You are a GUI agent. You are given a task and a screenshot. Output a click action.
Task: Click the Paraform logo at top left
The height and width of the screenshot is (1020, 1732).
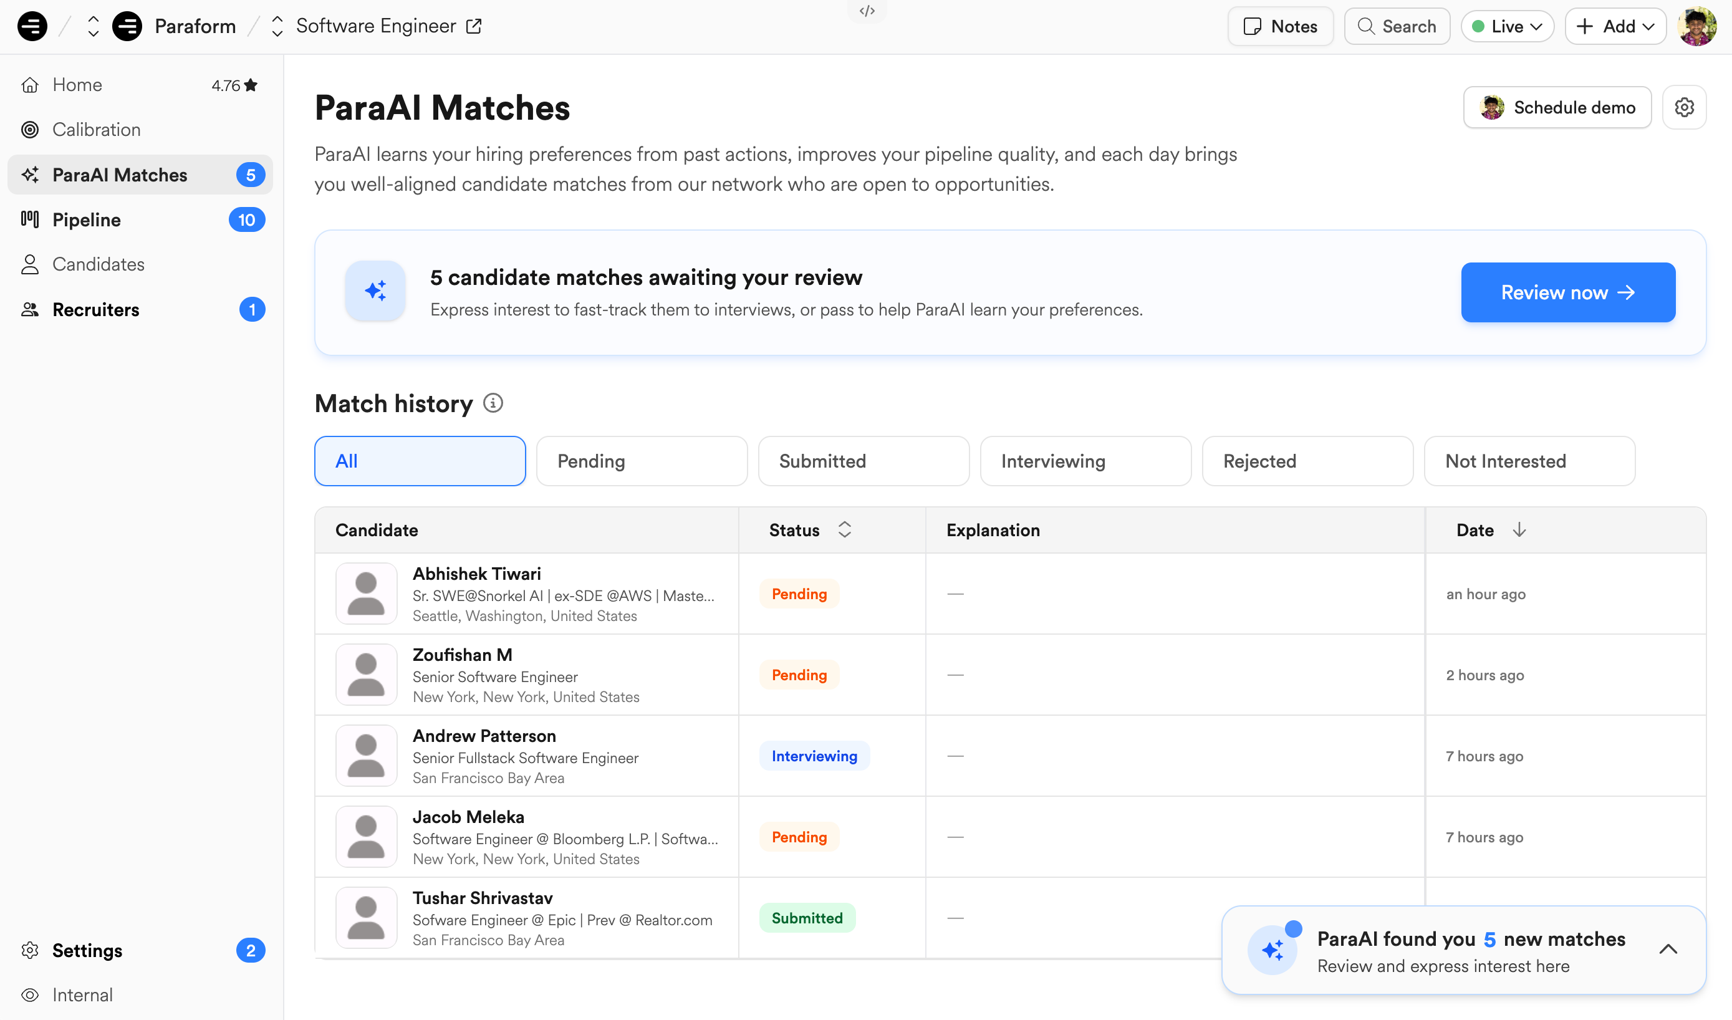point(32,26)
